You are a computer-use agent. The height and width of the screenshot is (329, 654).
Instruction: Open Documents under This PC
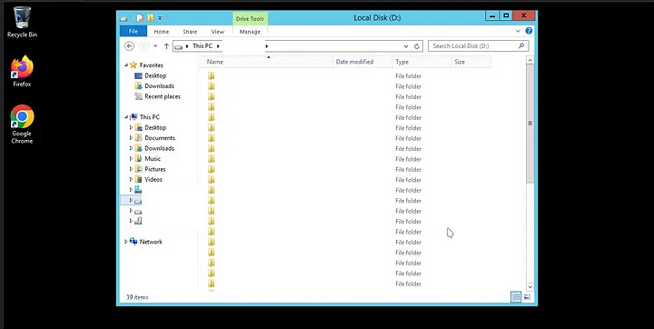pos(160,138)
